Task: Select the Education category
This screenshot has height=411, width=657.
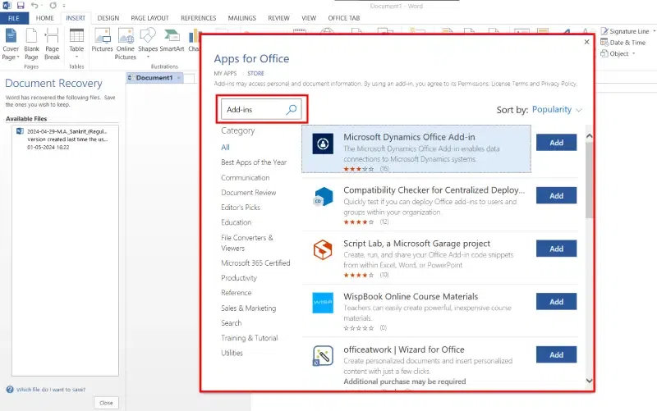Action: click(237, 222)
